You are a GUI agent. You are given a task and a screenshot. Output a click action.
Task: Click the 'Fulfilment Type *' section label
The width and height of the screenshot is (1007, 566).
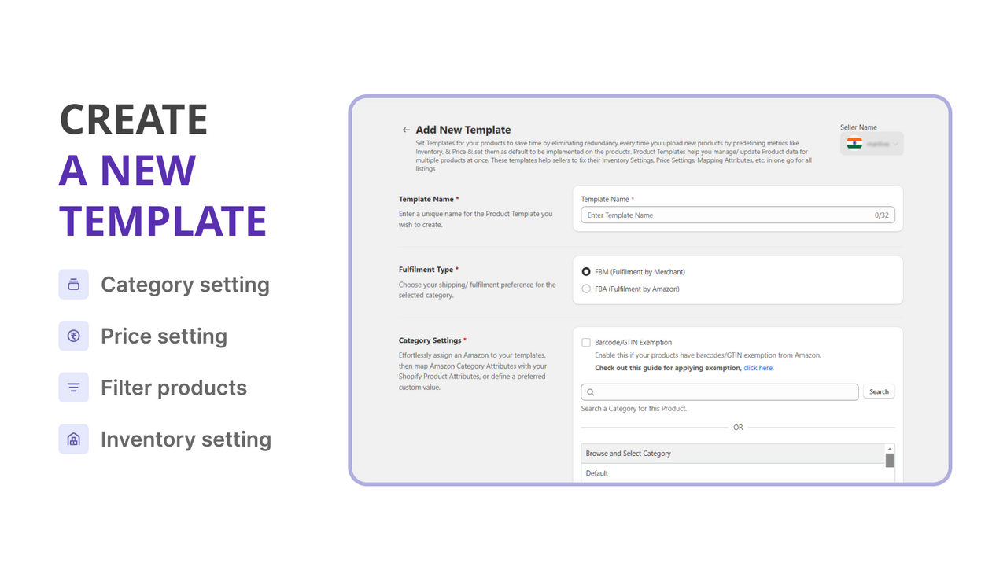tap(429, 270)
